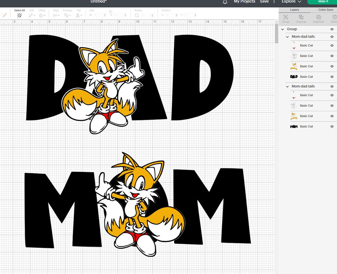
Task: Select the outline Basic Cut thumbnail in second group
Action: point(294,106)
